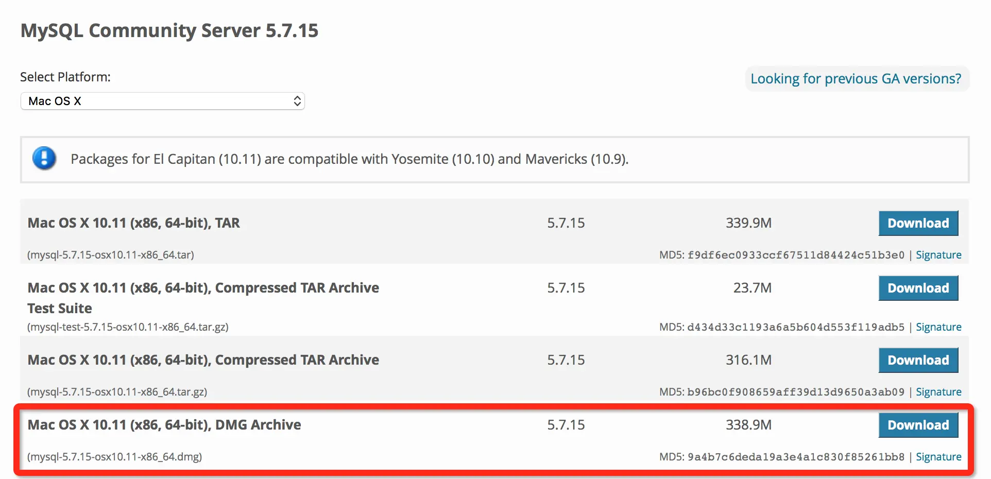The image size is (991, 479).
Task: Download the DMG Archive package
Action: (x=918, y=425)
